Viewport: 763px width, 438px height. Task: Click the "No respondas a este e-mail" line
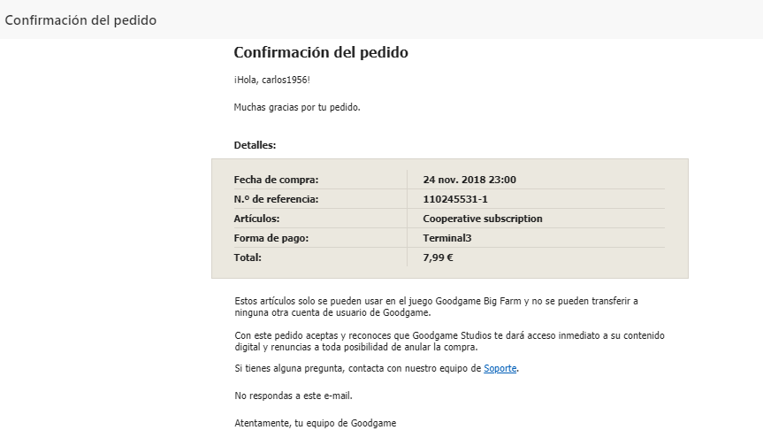(294, 396)
